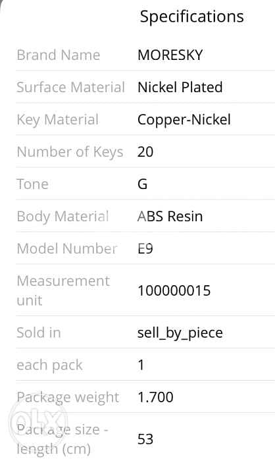The height and width of the screenshot is (461, 275).
Task: Click the Body Material label
Action: tap(63, 217)
